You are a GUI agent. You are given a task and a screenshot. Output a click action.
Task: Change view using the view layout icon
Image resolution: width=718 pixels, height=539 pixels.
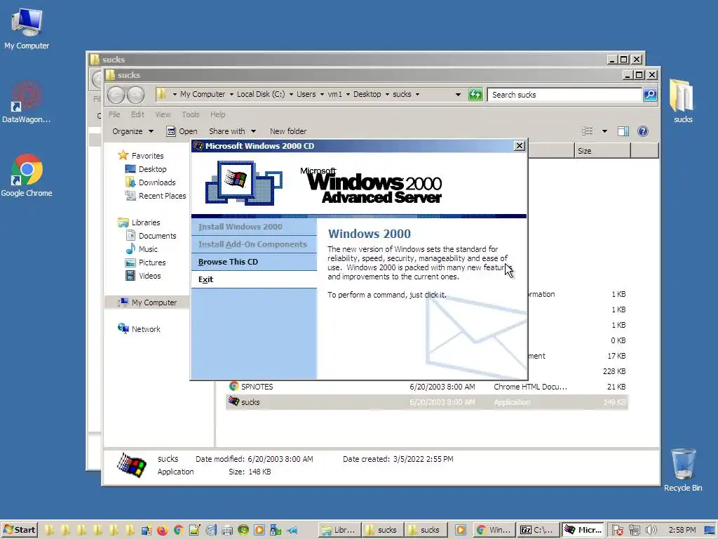coord(588,131)
